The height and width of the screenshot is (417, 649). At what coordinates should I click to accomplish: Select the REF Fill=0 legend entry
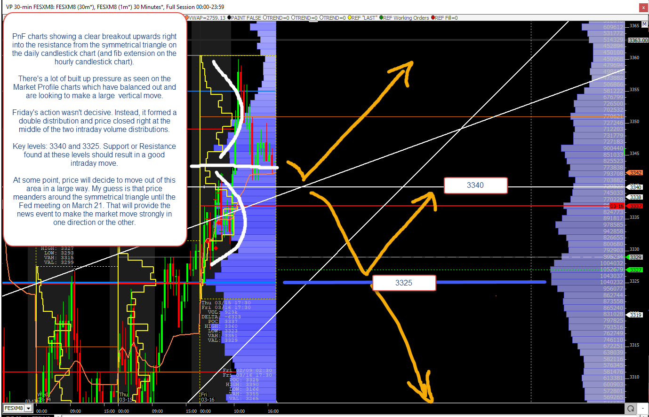[445, 18]
